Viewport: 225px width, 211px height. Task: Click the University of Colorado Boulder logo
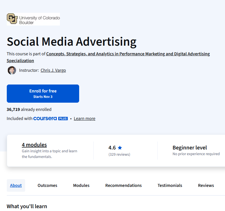tap(33, 19)
